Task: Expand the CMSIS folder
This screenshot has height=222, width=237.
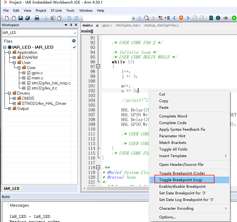Action: click(x=14, y=98)
